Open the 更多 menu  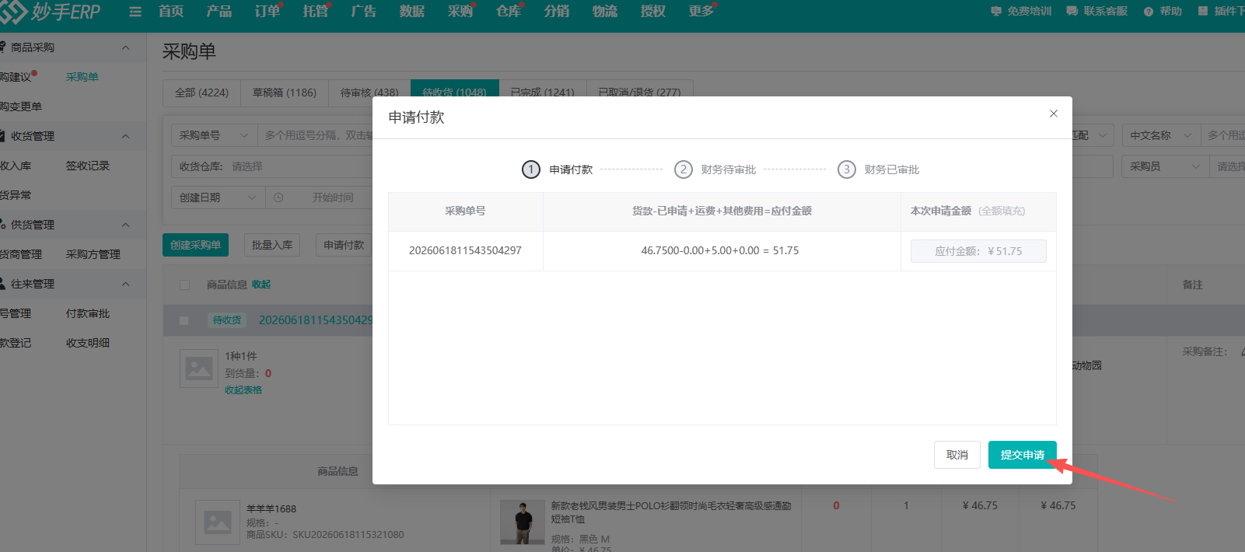(x=701, y=11)
